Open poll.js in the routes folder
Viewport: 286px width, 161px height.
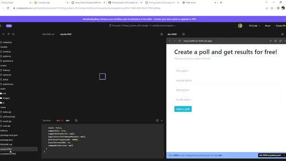(5, 80)
